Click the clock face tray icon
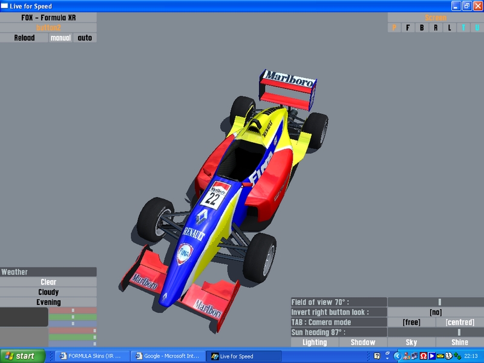The height and width of the screenshot is (363, 484). (x=448, y=356)
